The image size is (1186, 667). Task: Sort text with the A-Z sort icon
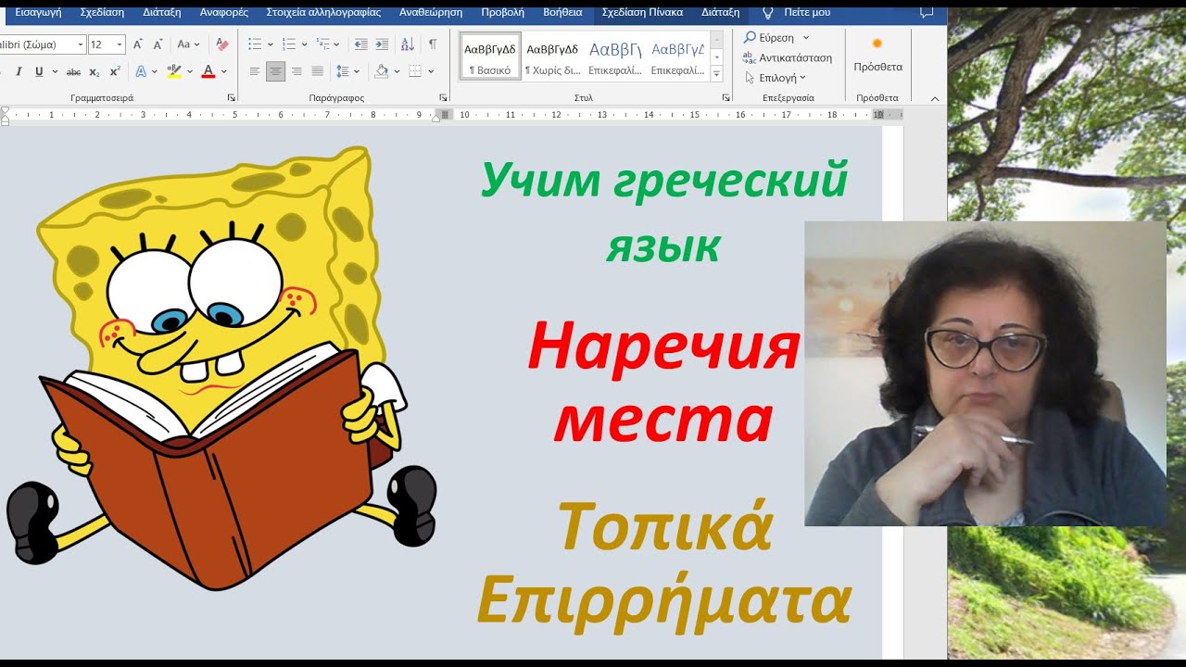coord(408,44)
